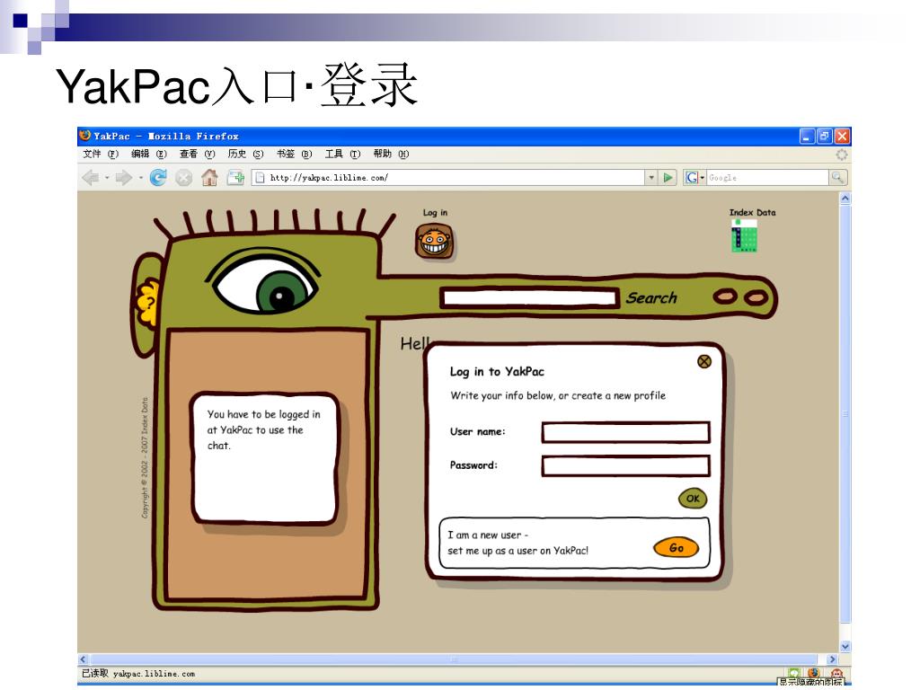The width and height of the screenshot is (920, 690).
Task: Click the YakPac search box on snout
Action: click(530, 297)
